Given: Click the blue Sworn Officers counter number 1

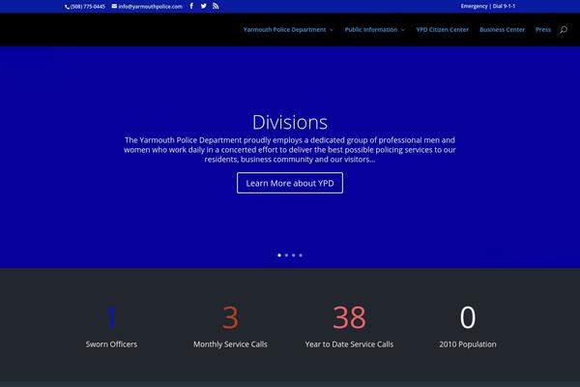Looking at the screenshot, I should [111, 317].
